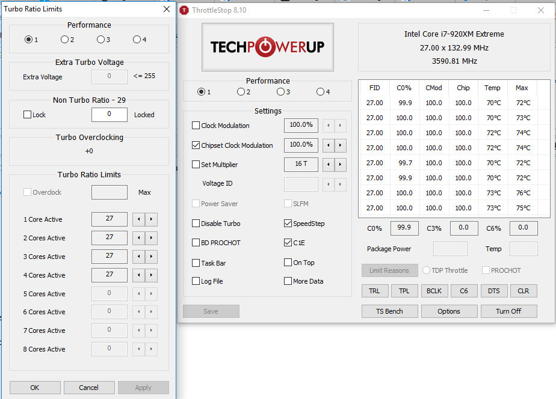Click the ThrottleStop title bar icon
Screen dimensions: 556x399
(184, 10)
